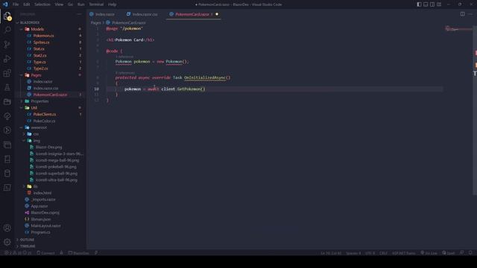
Task: Open the Help menu
Action: [x=113, y=4]
